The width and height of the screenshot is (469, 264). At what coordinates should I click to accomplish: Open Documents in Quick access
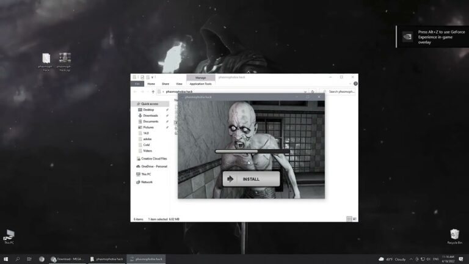tap(150, 122)
